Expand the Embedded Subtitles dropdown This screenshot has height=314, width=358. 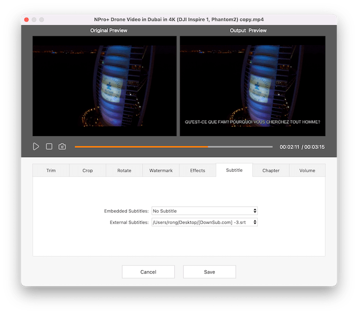click(x=205, y=211)
